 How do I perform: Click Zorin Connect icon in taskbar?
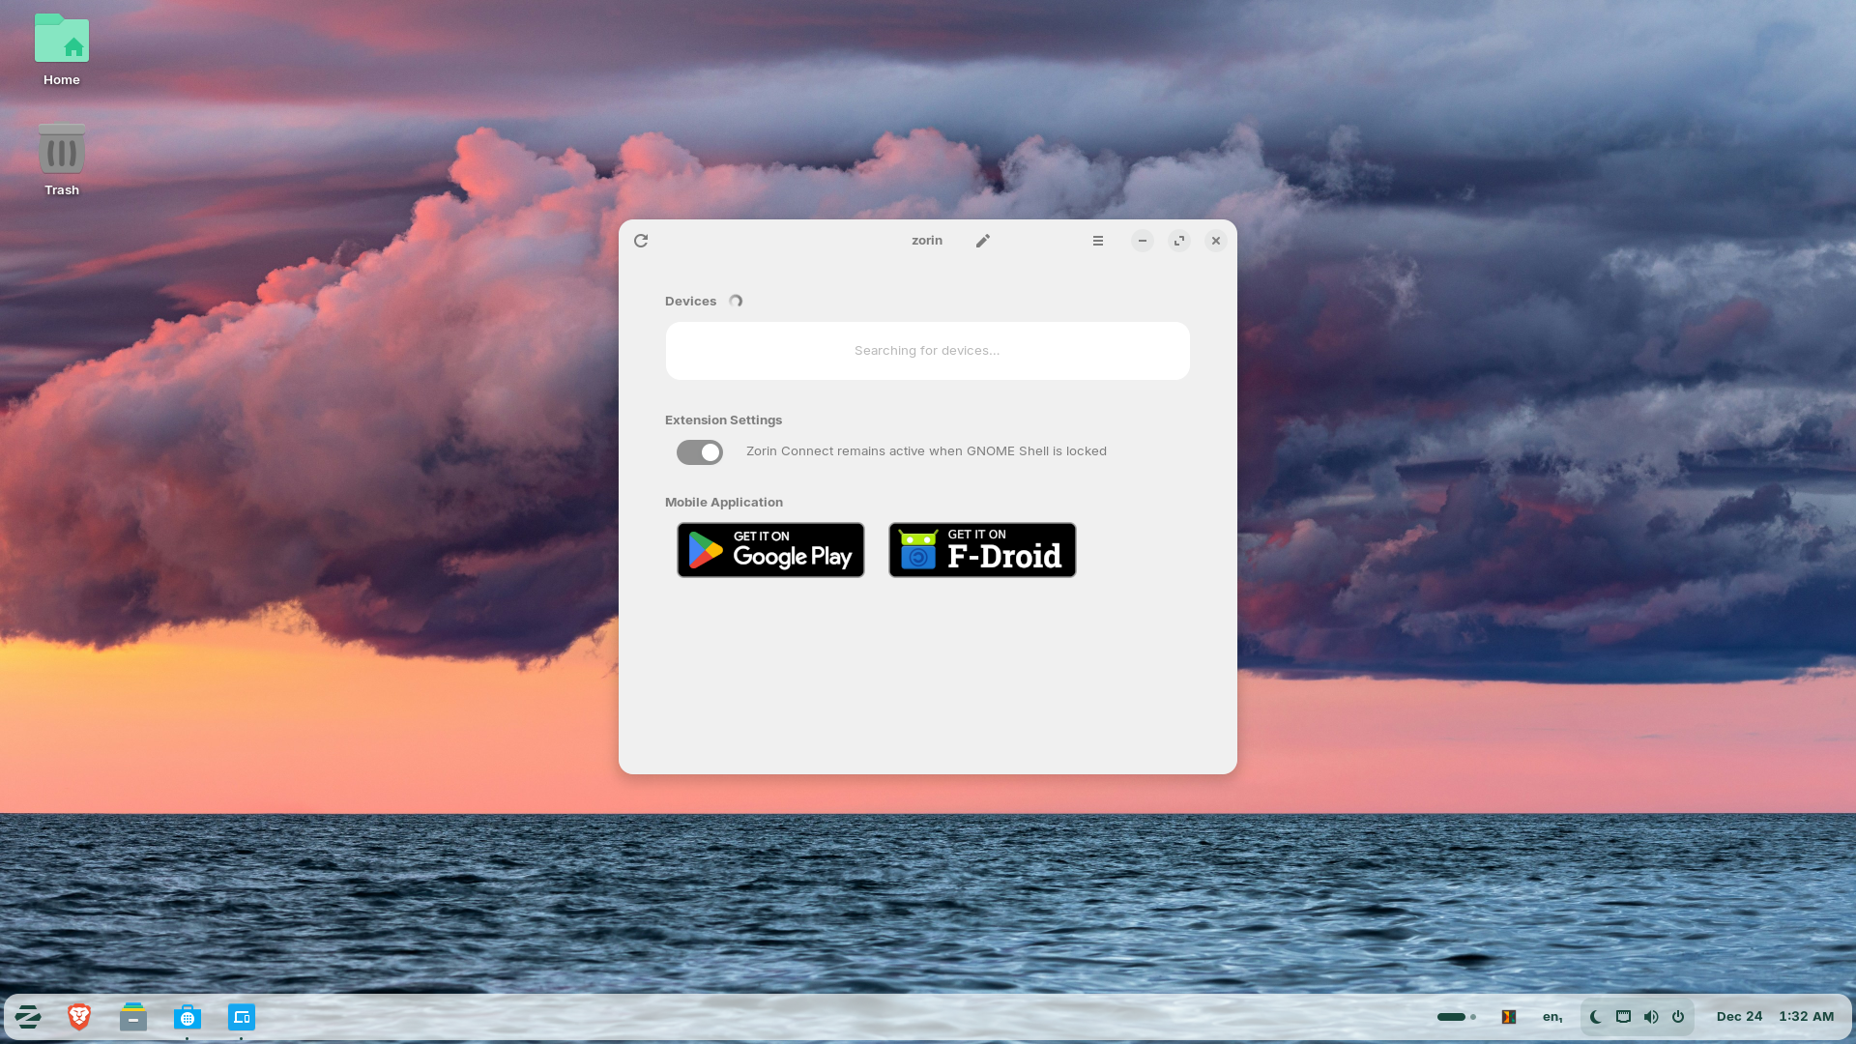[242, 1017]
